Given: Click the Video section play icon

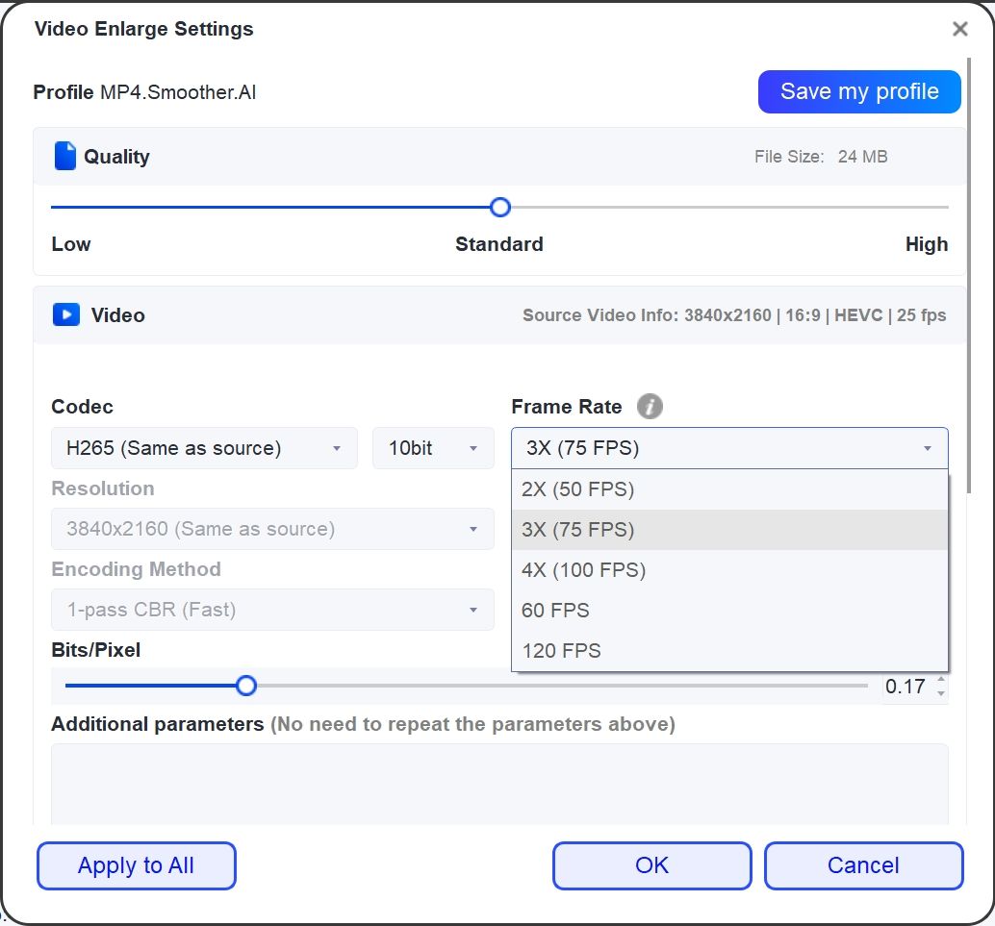Looking at the screenshot, I should [65, 314].
